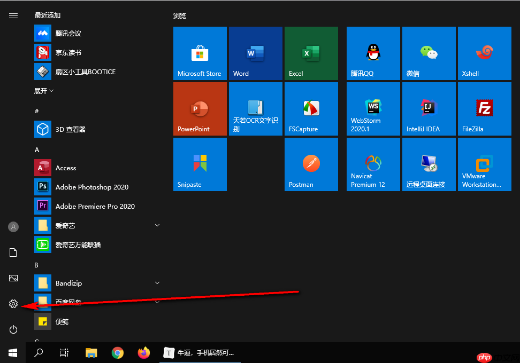Launch Word from the pinned tiles
Viewport: 520px width, 363px height.
[x=255, y=53]
